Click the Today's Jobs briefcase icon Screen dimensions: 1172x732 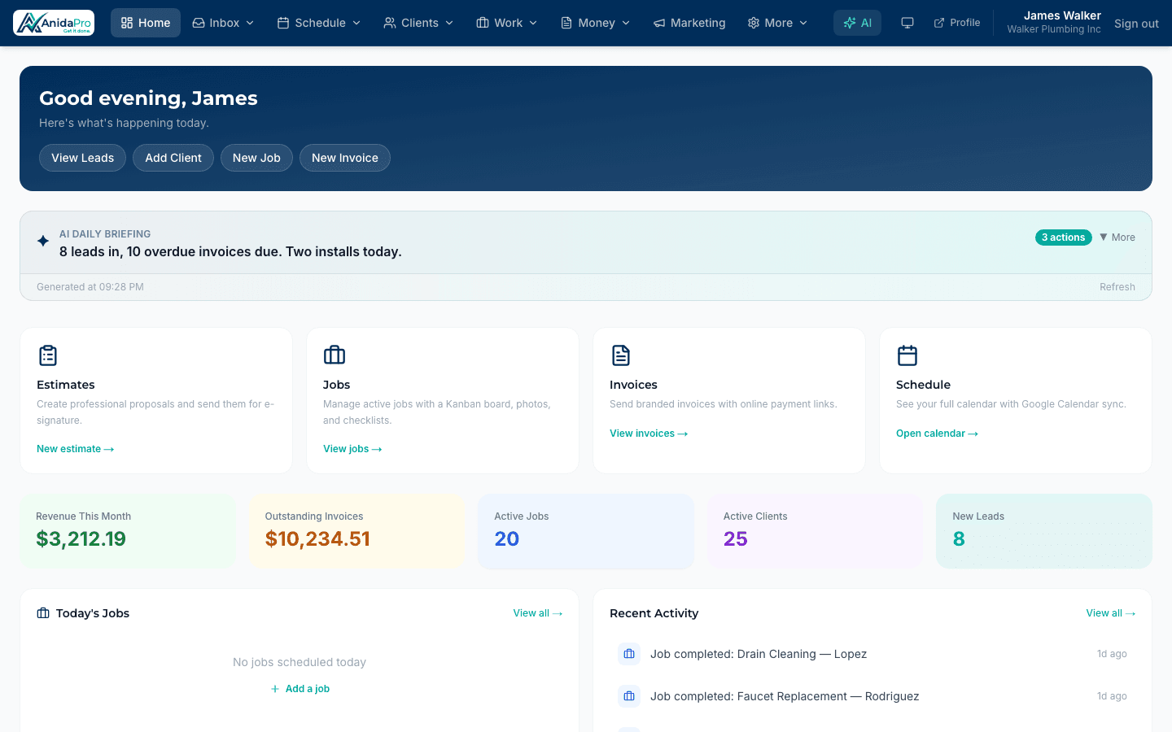[43, 613]
